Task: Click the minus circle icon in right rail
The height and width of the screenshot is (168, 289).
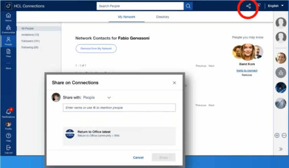Action: pyautogui.click(x=284, y=135)
